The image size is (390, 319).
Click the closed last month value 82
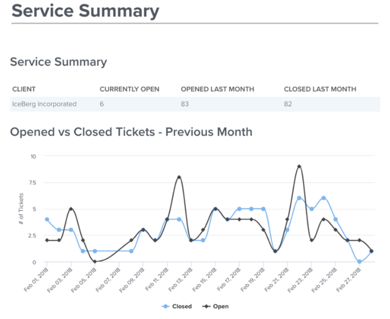click(x=288, y=104)
